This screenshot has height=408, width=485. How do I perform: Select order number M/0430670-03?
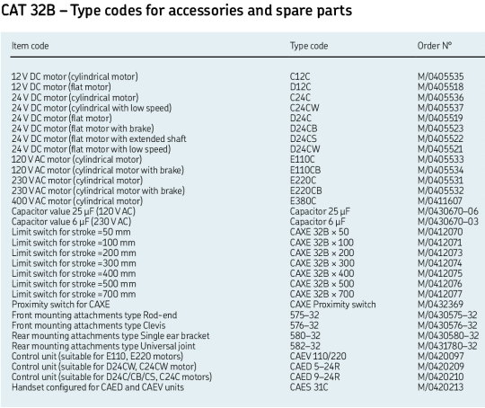click(x=448, y=222)
